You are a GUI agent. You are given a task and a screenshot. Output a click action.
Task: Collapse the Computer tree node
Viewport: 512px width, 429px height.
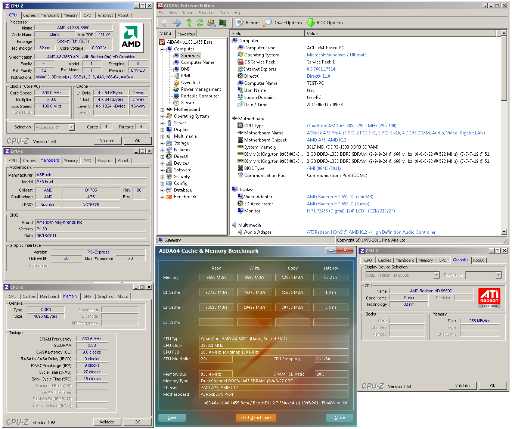pyautogui.click(x=162, y=49)
